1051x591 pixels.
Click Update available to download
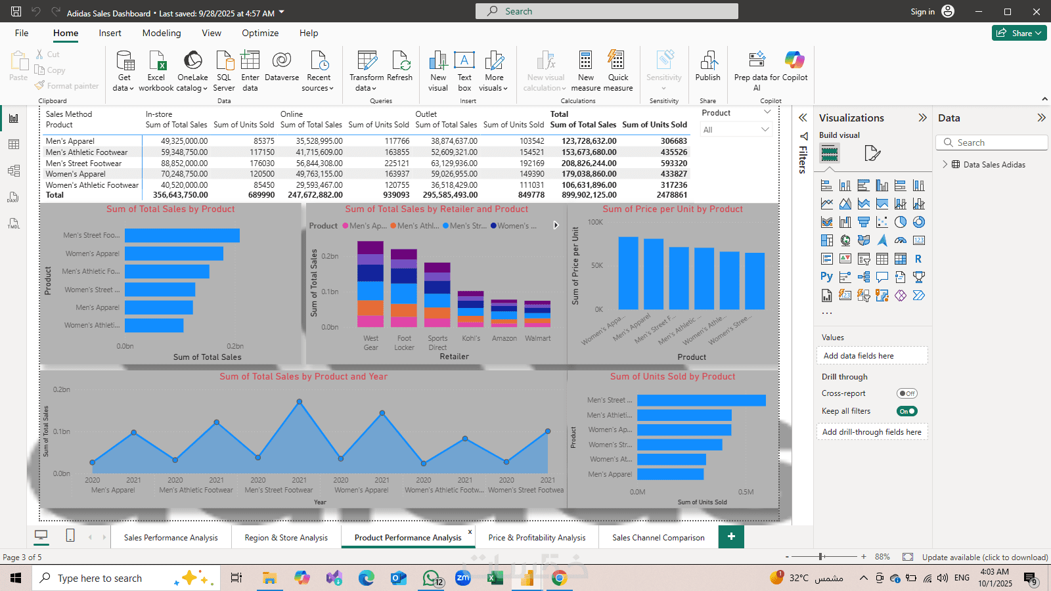pos(985,557)
